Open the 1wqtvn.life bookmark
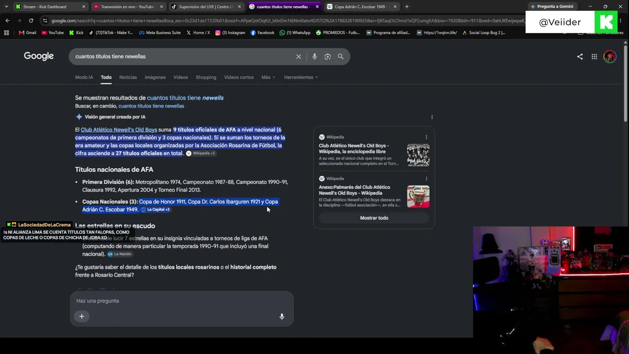This screenshot has width=629, height=354. point(436,32)
